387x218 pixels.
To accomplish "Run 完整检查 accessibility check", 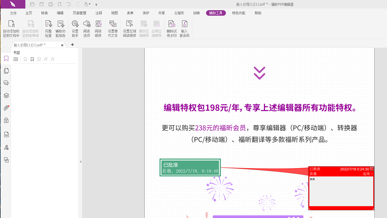I will tap(48, 28).
